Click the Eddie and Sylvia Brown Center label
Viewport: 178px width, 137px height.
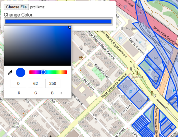(156, 77)
